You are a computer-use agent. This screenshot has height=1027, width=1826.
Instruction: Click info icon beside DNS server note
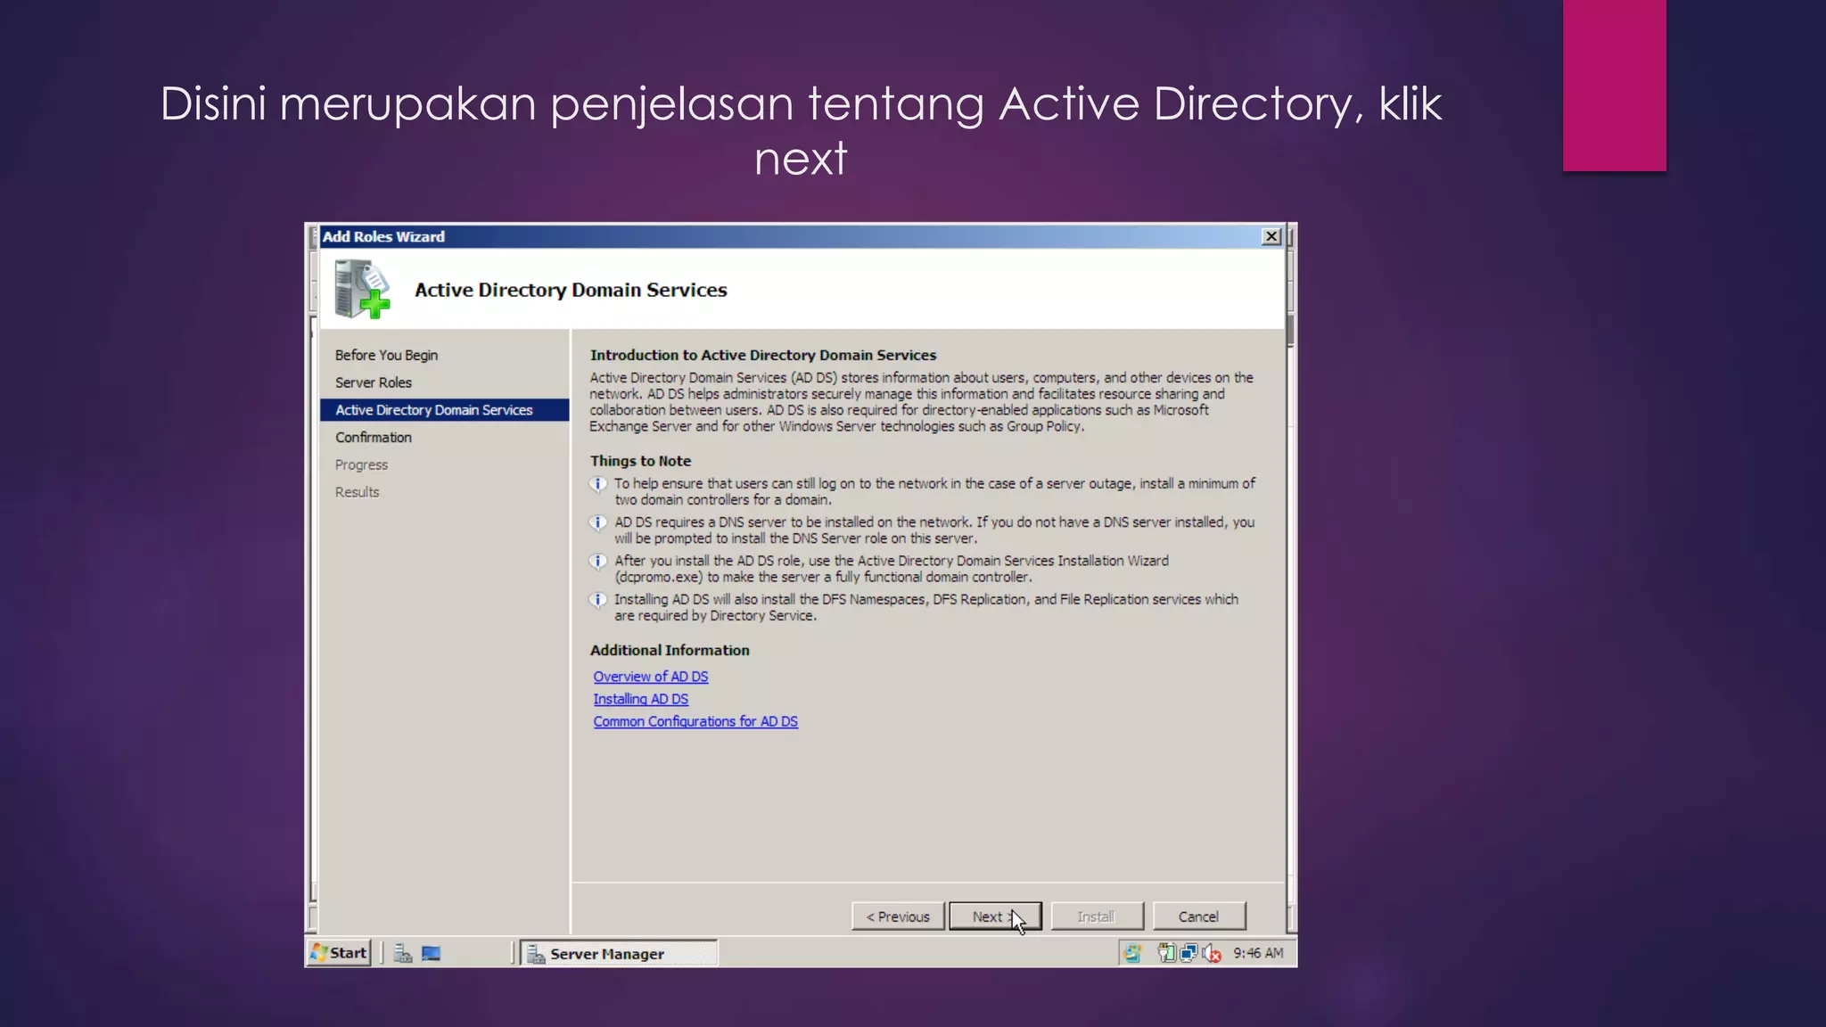click(598, 522)
